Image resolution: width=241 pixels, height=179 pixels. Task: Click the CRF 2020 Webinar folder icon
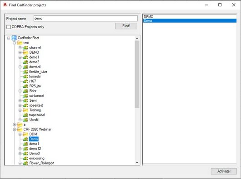point(20,129)
